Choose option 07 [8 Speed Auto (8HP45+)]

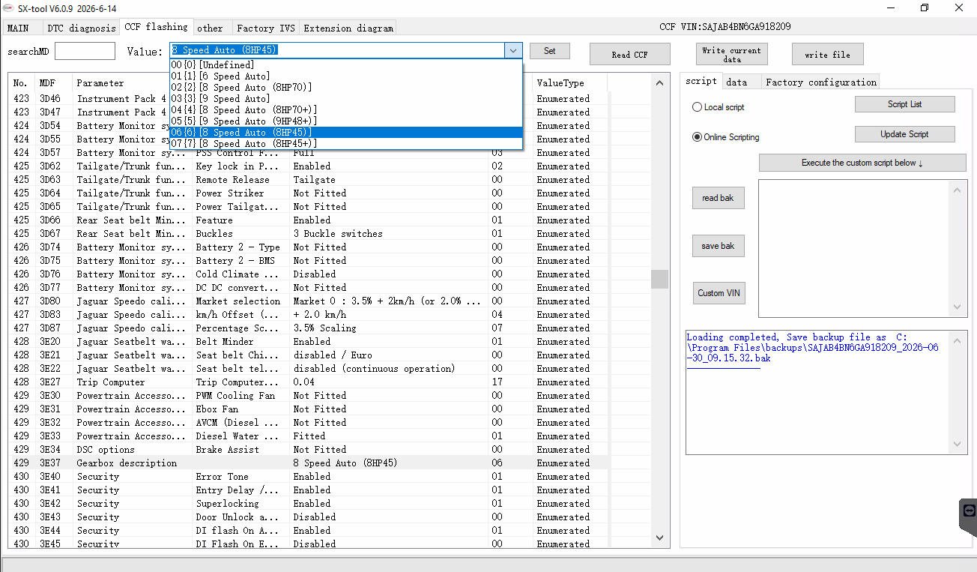pos(346,144)
